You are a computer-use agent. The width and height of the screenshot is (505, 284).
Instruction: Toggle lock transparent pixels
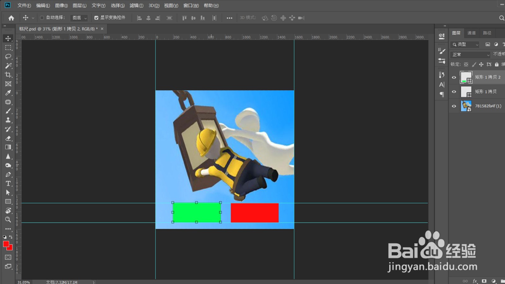coord(466,64)
